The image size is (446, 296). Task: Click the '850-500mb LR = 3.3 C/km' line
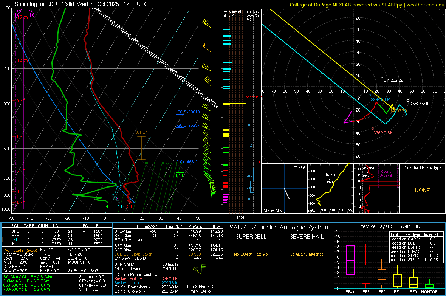pos(26,285)
